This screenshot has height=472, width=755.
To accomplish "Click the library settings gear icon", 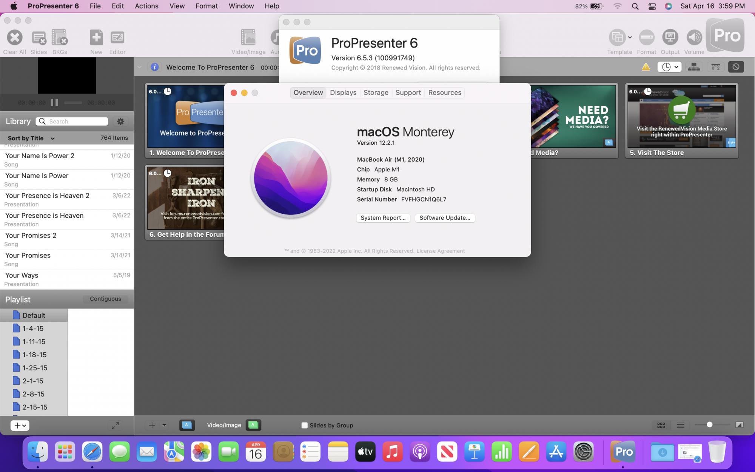I will click(120, 122).
